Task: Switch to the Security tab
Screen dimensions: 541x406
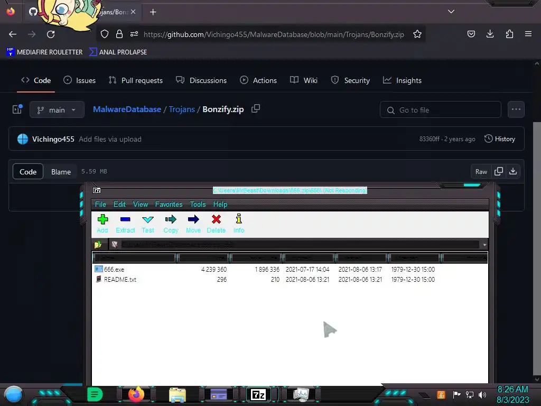Action: point(350,80)
